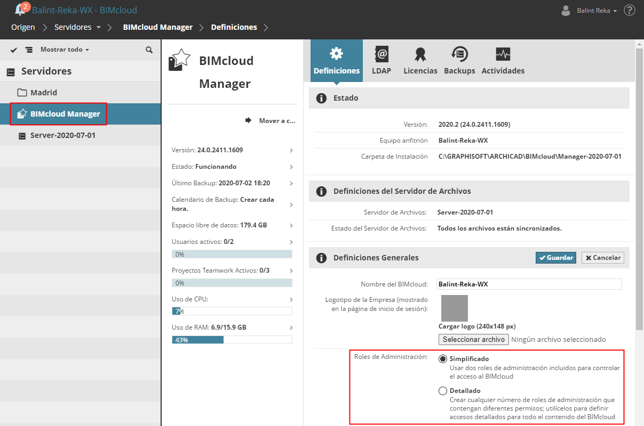Click info icon beside Definiciones Generales

pyautogui.click(x=321, y=258)
